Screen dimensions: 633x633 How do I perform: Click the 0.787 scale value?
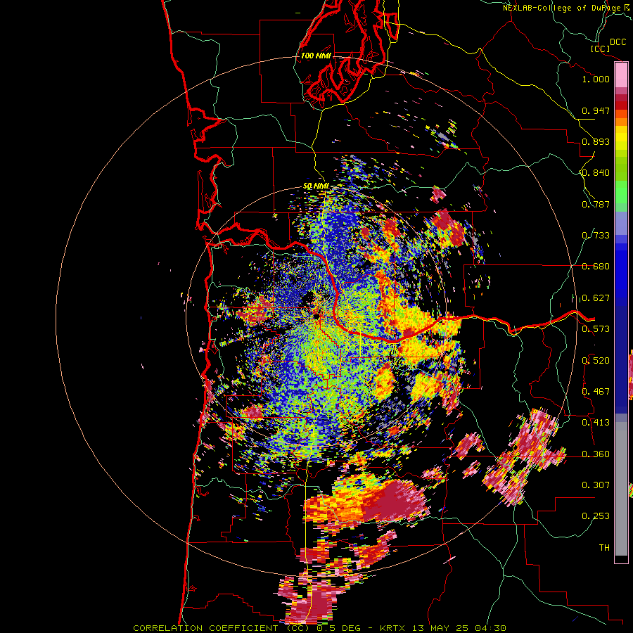pyautogui.click(x=596, y=204)
